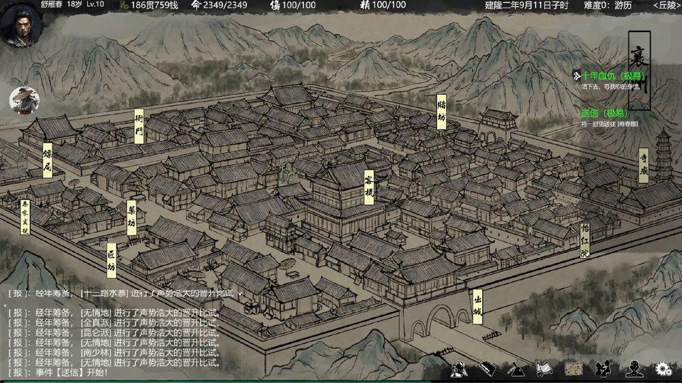Select the wolf companion portrait
Viewport: 682px width, 383px height.
click(x=24, y=100)
